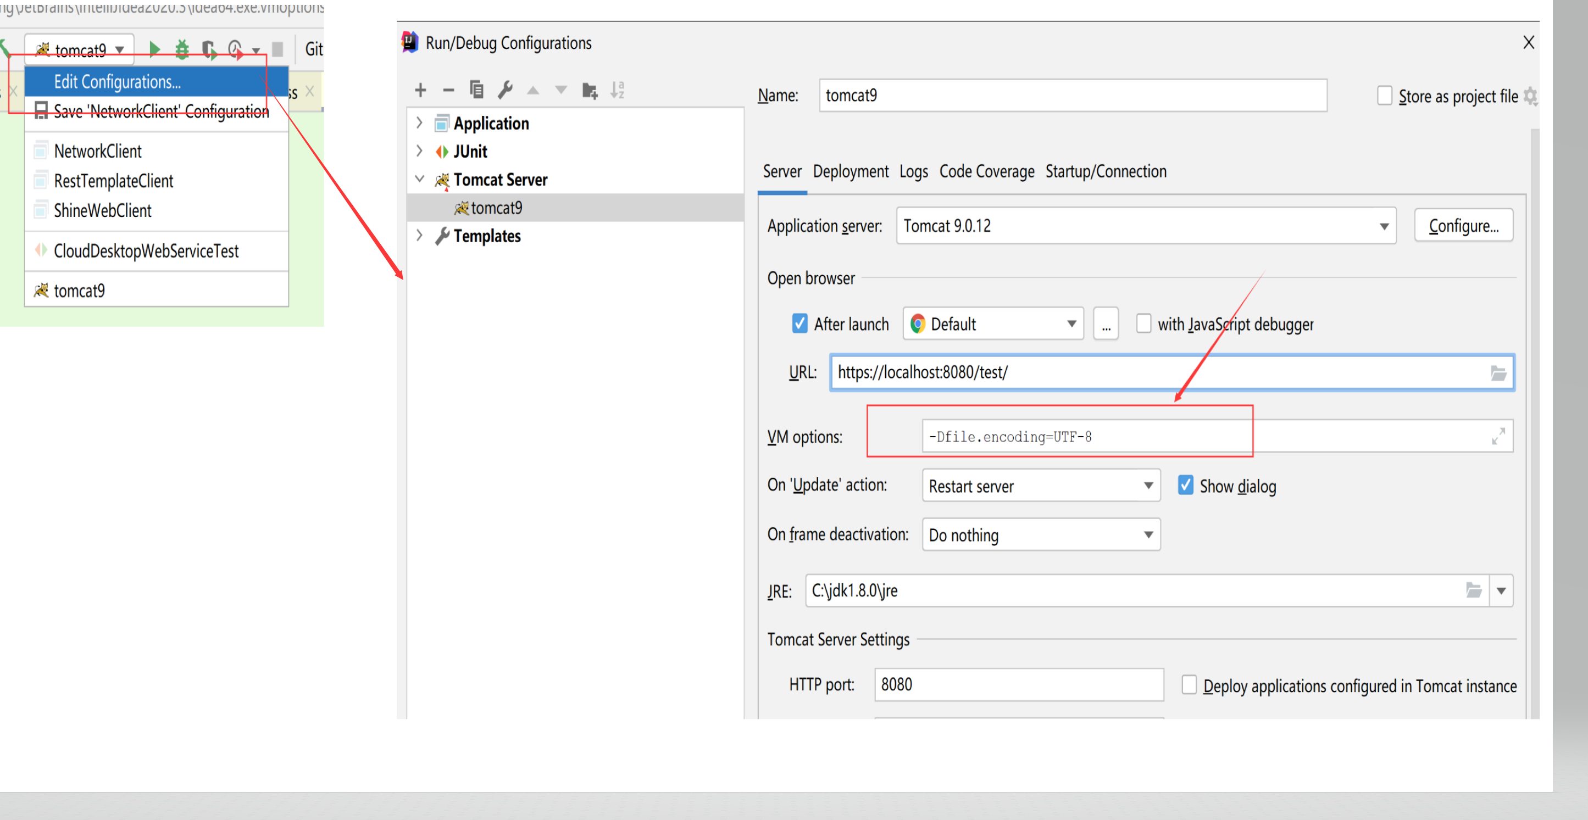Open the Application server dropdown
The width and height of the screenshot is (1588, 820).
(1384, 226)
